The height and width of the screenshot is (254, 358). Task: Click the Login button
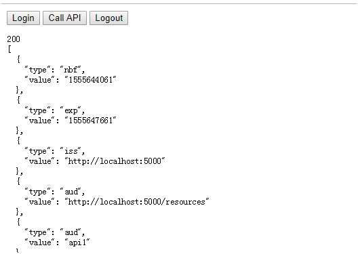coord(23,18)
